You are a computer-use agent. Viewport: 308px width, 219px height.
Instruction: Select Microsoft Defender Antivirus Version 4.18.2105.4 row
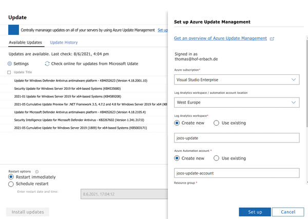[x=84, y=112]
